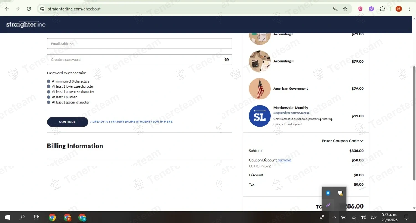
Task: Open the People icon in the taskbar
Action: (x=322, y=217)
